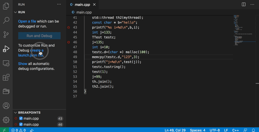Toggle breakpoint glyph on line 46
The height and width of the screenshot is (132, 259).
[x=69, y=42]
